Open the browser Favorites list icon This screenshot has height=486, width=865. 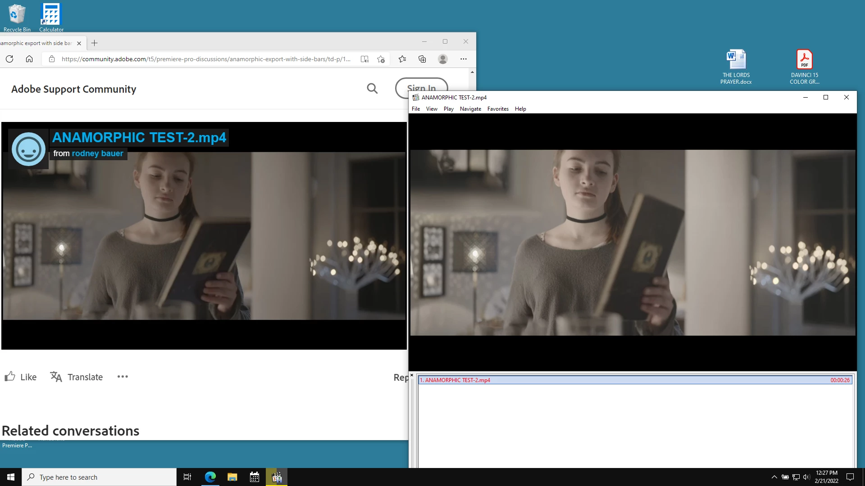(402, 59)
